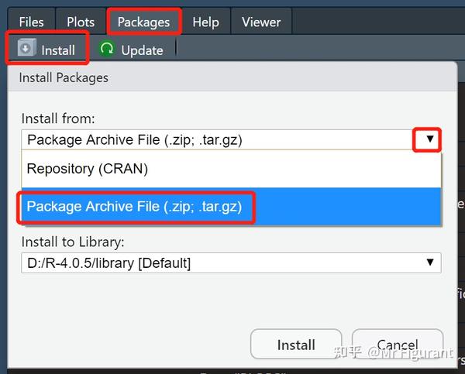465x374 pixels.
Task: Click the Install text in packages toolbar
Action: pyautogui.click(x=58, y=50)
